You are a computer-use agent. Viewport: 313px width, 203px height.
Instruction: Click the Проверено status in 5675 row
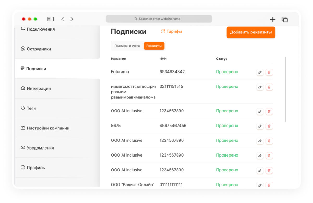point(227,126)
